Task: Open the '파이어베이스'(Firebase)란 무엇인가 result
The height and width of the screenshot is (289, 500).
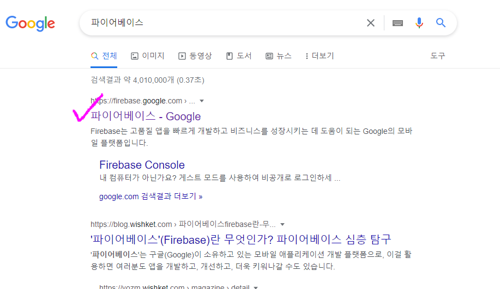Action: click(241, 239)
